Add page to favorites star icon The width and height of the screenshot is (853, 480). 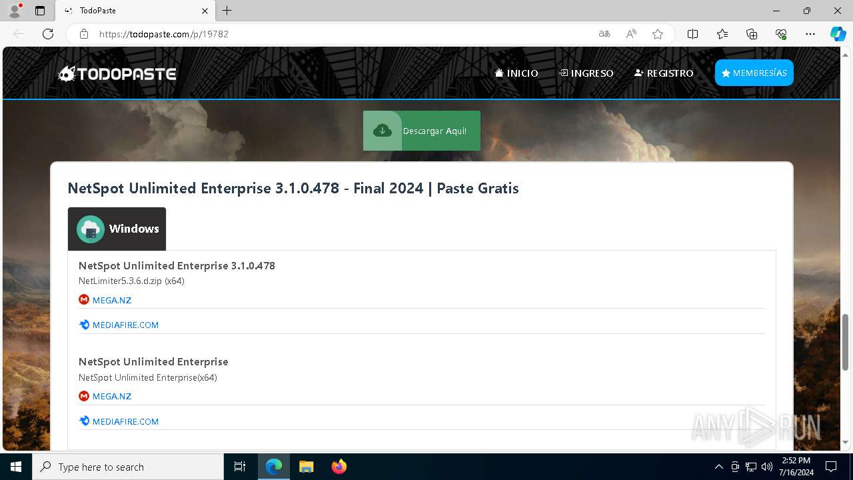(658, 34)
